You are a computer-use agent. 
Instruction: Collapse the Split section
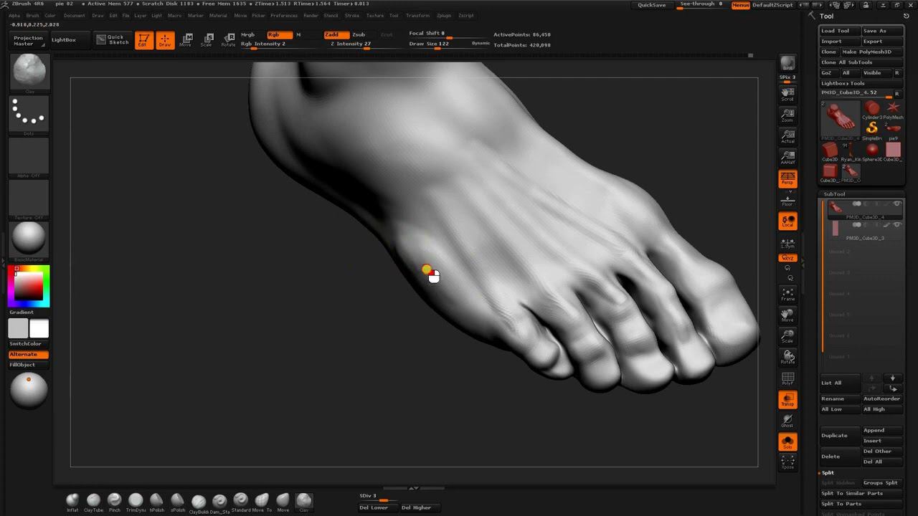[x=828, y=473]
